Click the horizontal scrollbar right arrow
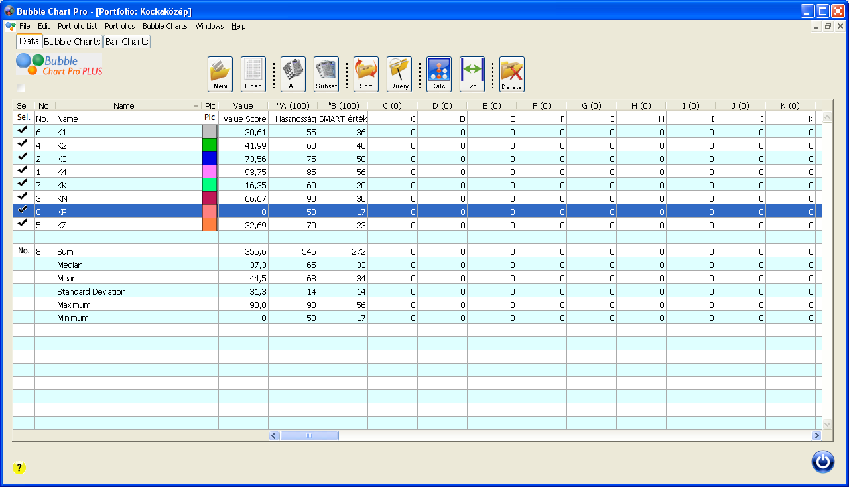 point(816,436)
